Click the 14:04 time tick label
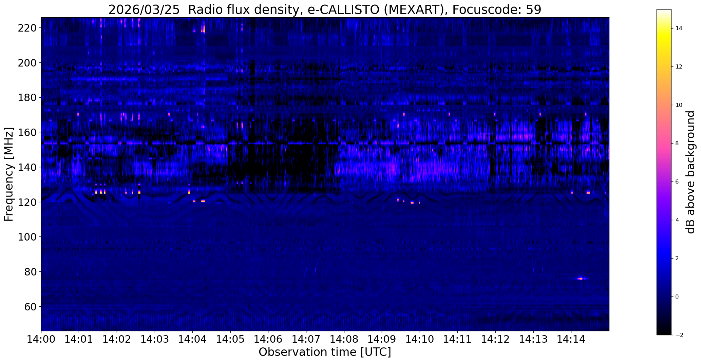Viewport: 701px width, 362px height. coord(193,339)
